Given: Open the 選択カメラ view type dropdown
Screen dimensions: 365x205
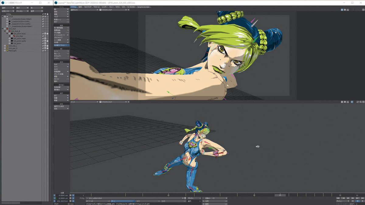Looking at the screenshot, I should (85, 10).
